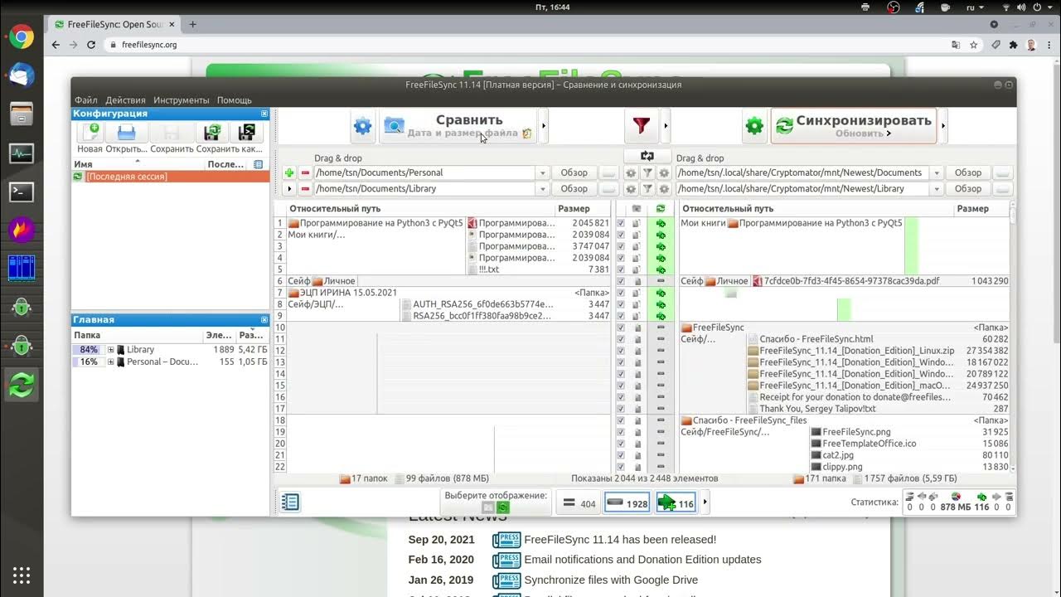Click Обзор for Newest/Library folder
Viewport: 1061px width, 597px height.
967,188
